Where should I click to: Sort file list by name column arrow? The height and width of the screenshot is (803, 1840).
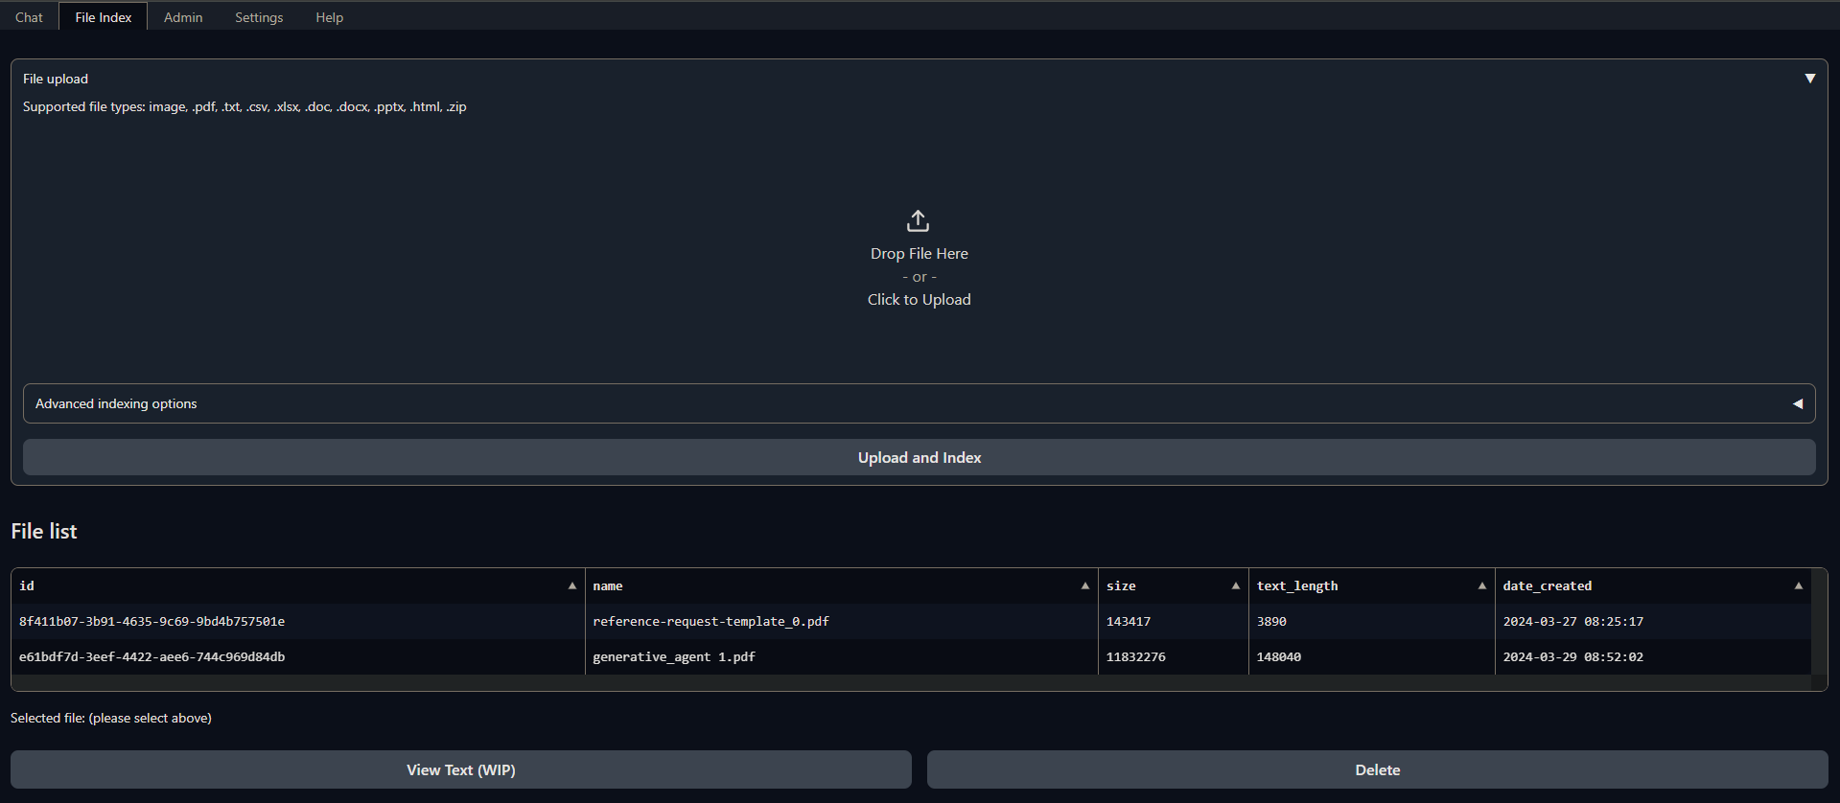(1084, 585)
